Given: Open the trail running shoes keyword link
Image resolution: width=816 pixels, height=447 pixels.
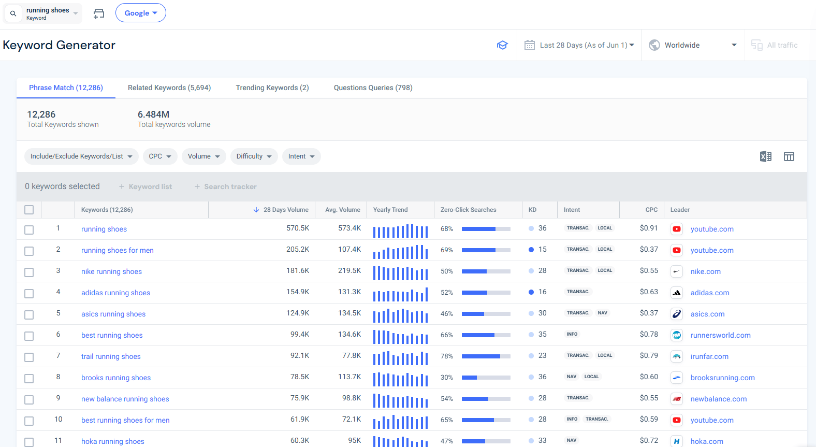Looking at the screenshot, I should 111,356.
